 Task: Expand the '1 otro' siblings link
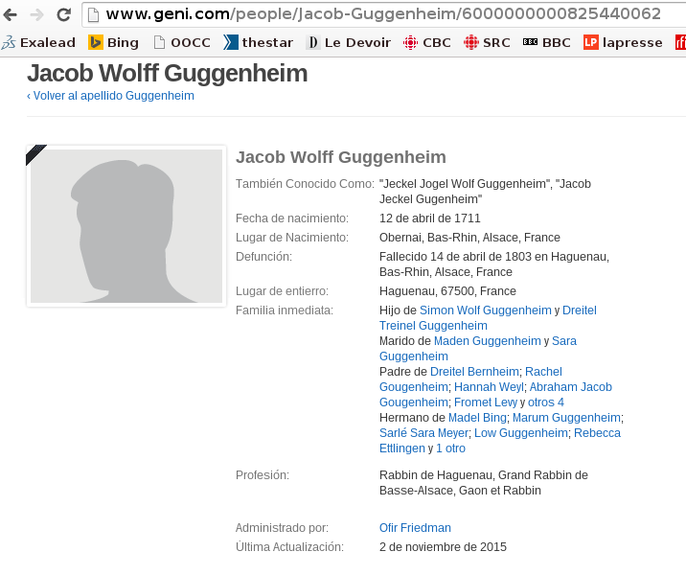pyautogui.click(x=450, y=448)
